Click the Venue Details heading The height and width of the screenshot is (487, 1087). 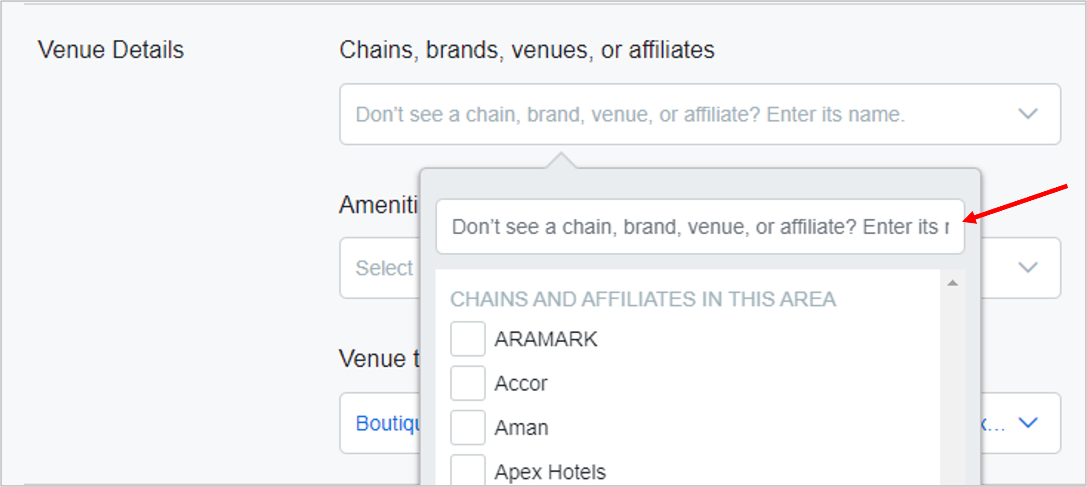[111, 50]
